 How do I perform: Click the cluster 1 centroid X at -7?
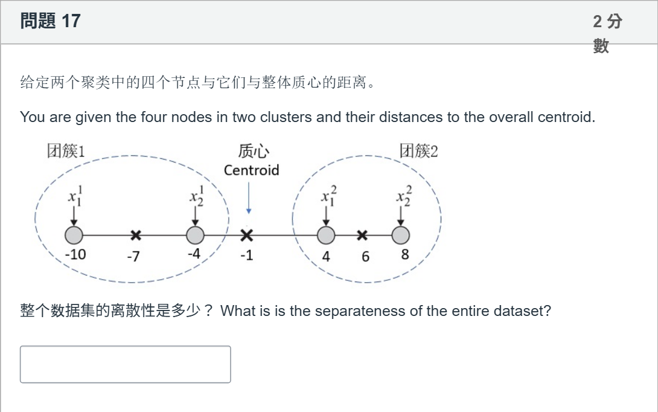pyautogui.click(x=136, y=235)
